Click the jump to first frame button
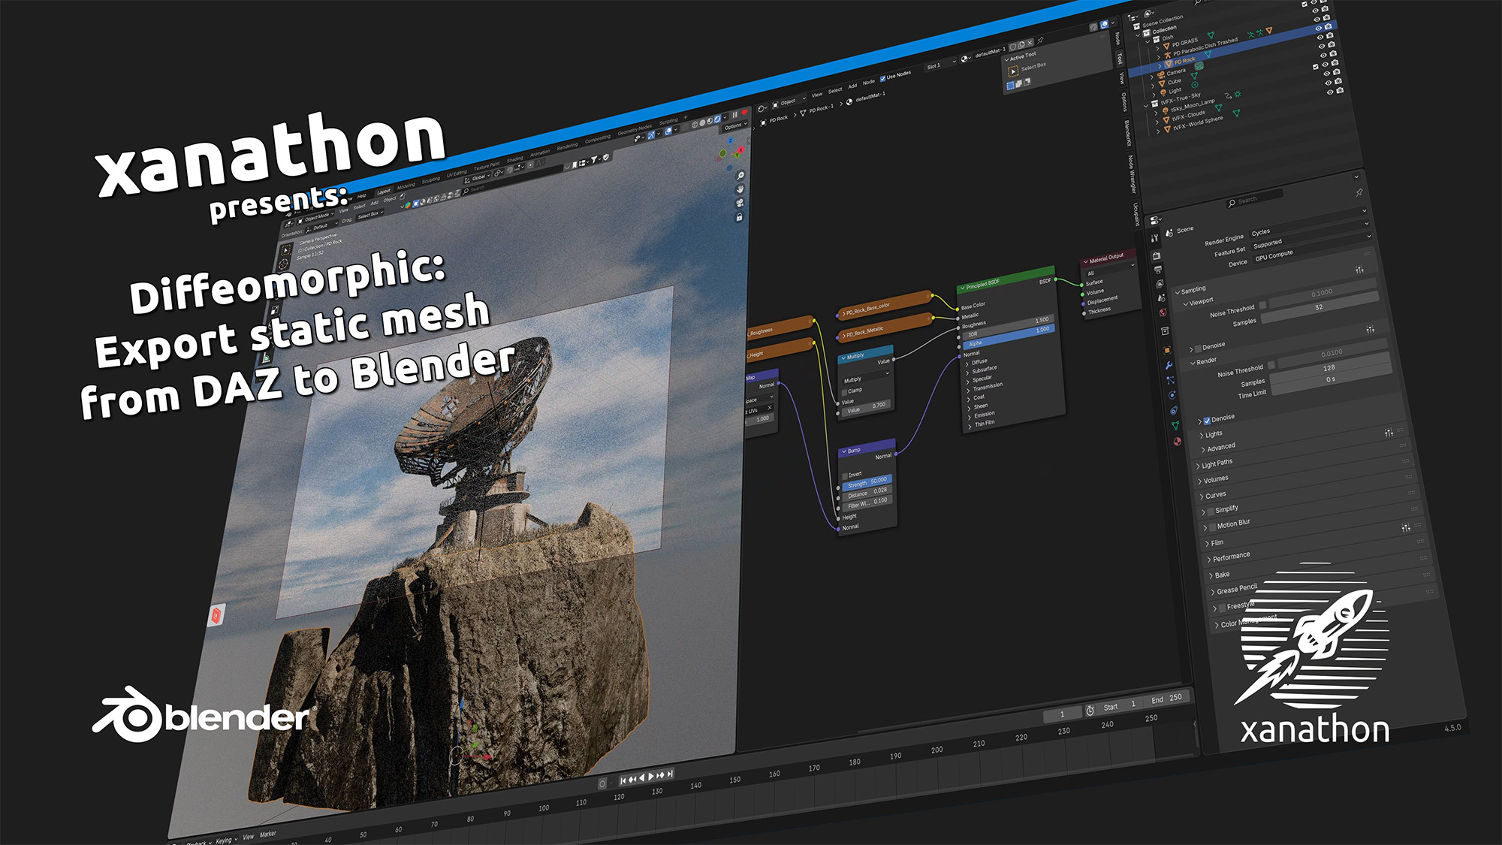 [x=623, y=780]
